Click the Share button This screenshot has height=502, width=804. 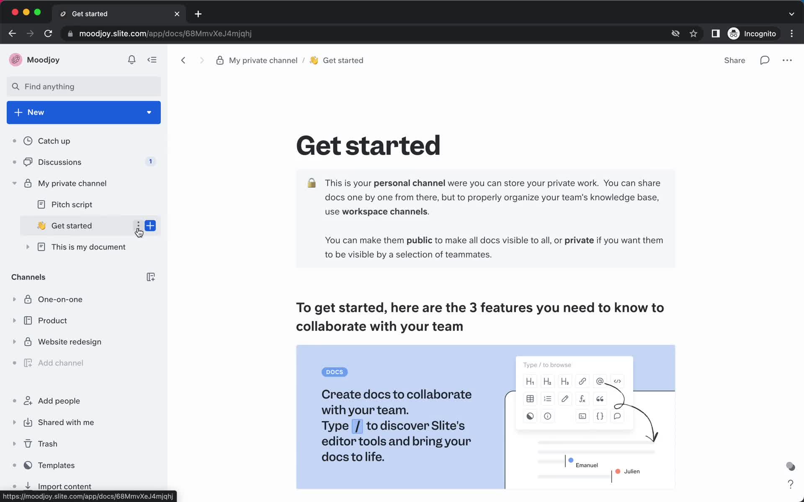734,60
